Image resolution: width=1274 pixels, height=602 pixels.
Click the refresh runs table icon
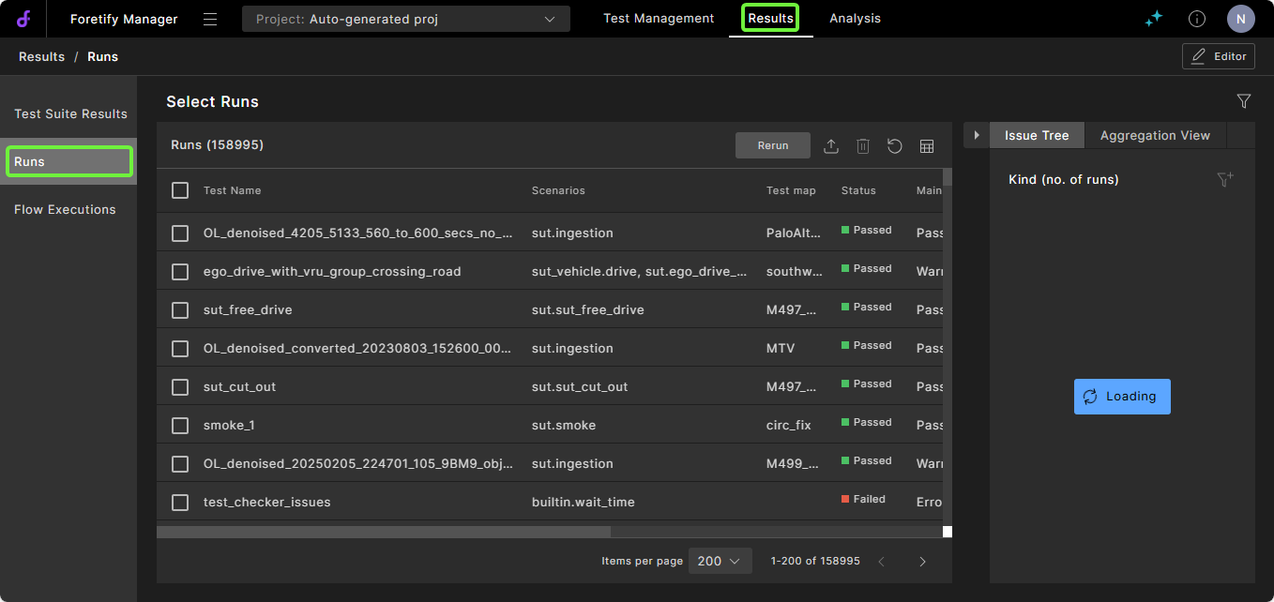point(895,146)
